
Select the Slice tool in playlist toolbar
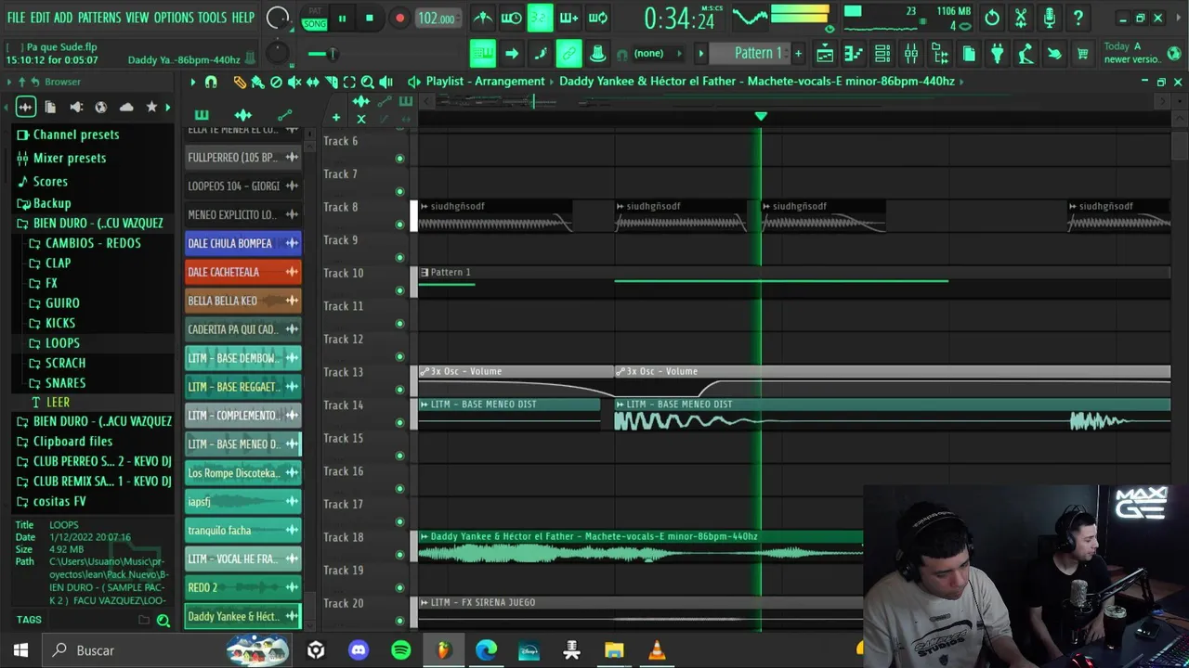tap(332, 82)
